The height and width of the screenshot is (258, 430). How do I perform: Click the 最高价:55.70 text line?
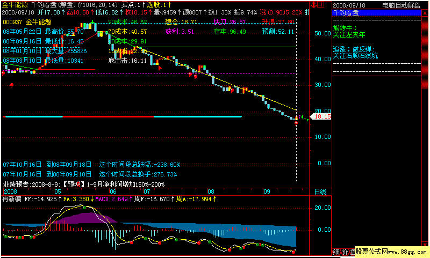[44, 32]
